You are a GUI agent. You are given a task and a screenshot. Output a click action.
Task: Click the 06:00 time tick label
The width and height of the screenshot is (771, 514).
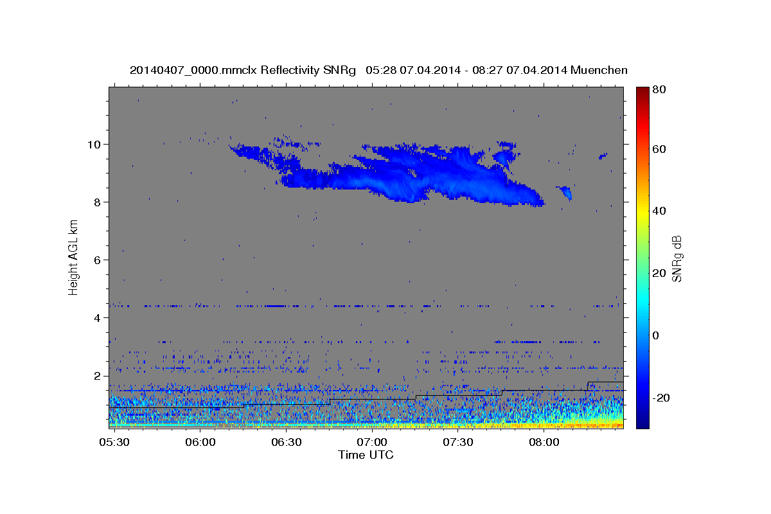pos(200,442)
